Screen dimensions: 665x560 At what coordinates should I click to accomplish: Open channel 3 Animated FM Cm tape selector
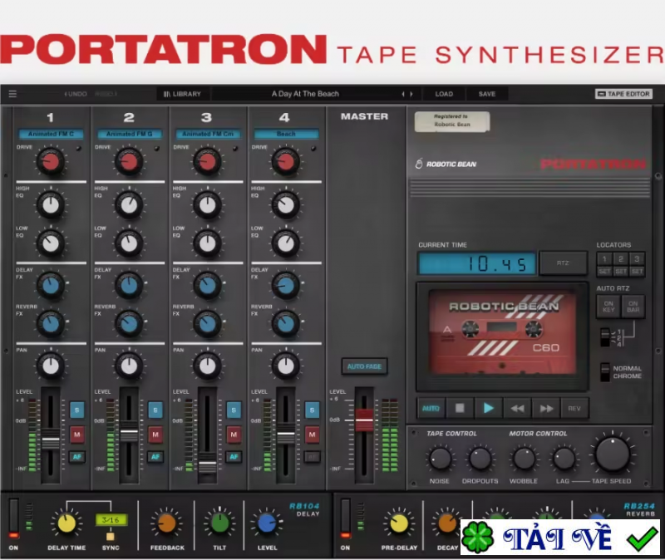coord(207,134)
